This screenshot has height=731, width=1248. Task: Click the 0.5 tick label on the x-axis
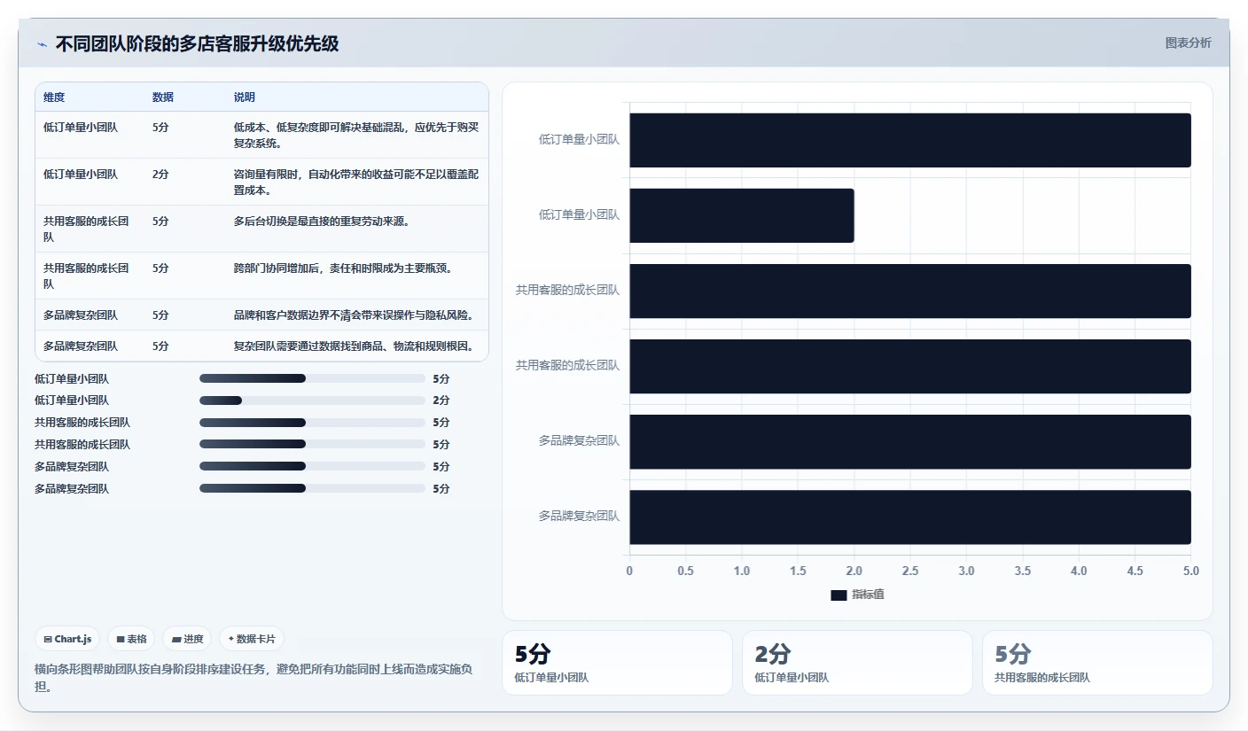point(685,572)
